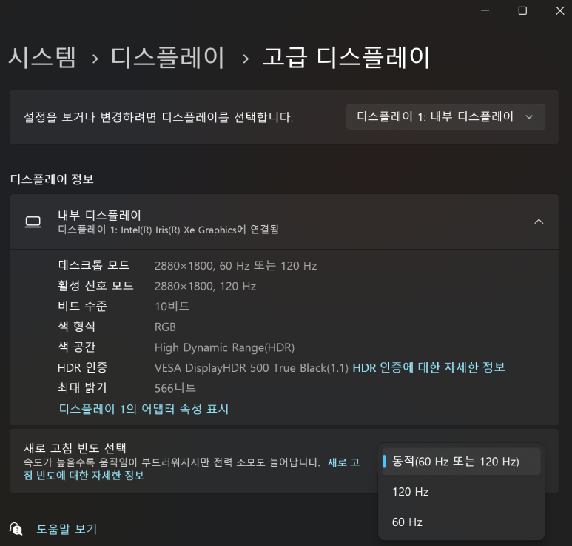Open HDR 인증에 대한 자세한 정보 link

pyautogui.click(x=428, y=367)
